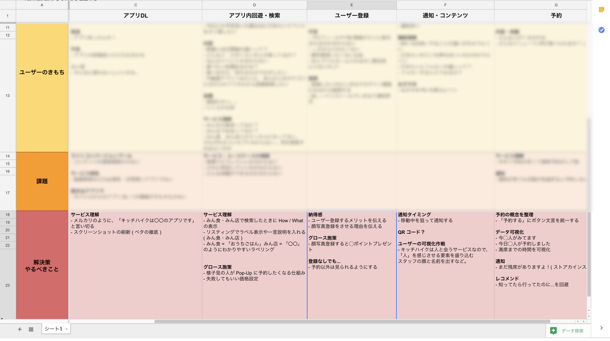The image size is (610, 341).
Task: Open the シート1 tab dropdown arrow
Action: [67, 329]
